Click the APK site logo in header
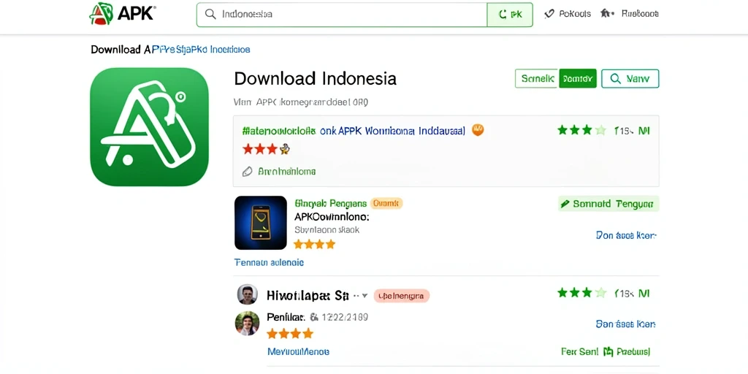 122,13
